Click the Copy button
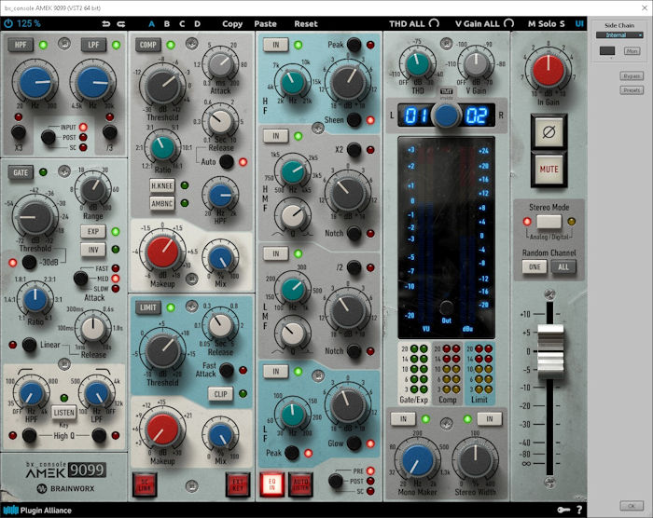The height and width of the screenshot is (518, 653). coord(232,23)
